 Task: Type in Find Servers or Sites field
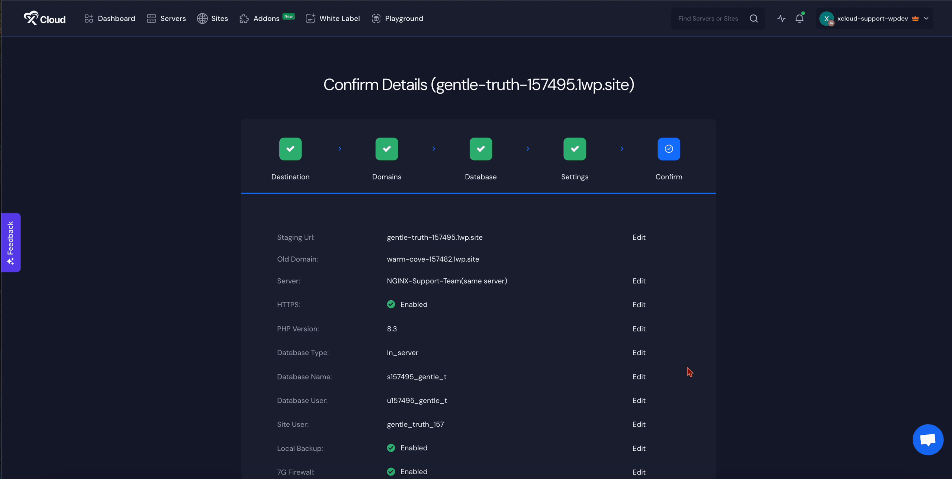[x=708, y=18]
